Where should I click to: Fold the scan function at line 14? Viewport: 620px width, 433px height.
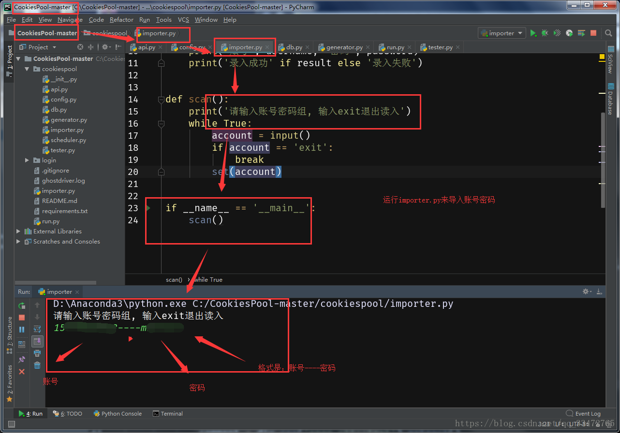[161, 100]
